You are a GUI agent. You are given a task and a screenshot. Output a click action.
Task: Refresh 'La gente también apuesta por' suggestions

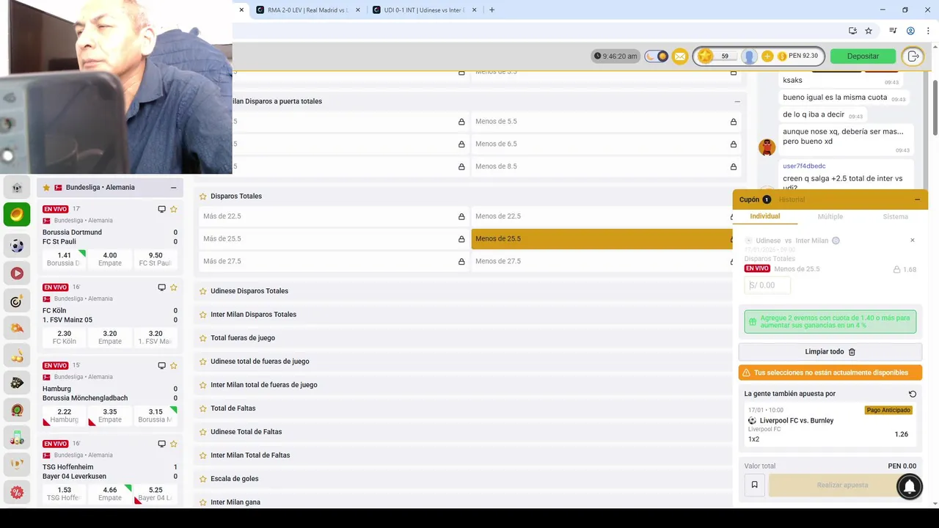tap(913, 394)
